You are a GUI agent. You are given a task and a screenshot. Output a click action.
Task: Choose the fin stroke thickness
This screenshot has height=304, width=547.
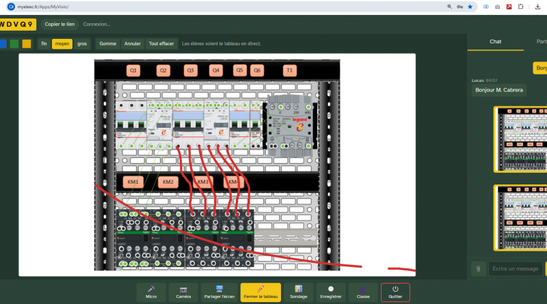tap(44, 44)
